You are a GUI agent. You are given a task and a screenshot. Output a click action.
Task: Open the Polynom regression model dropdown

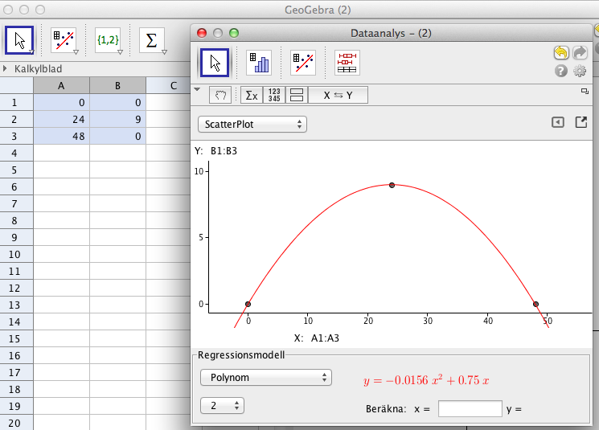266,377
